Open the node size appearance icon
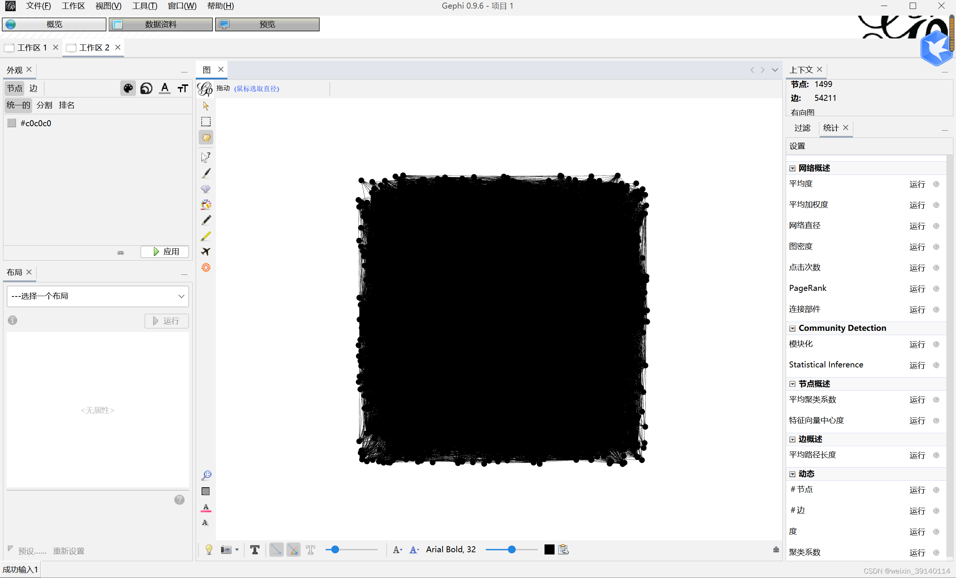 [146, 88]
